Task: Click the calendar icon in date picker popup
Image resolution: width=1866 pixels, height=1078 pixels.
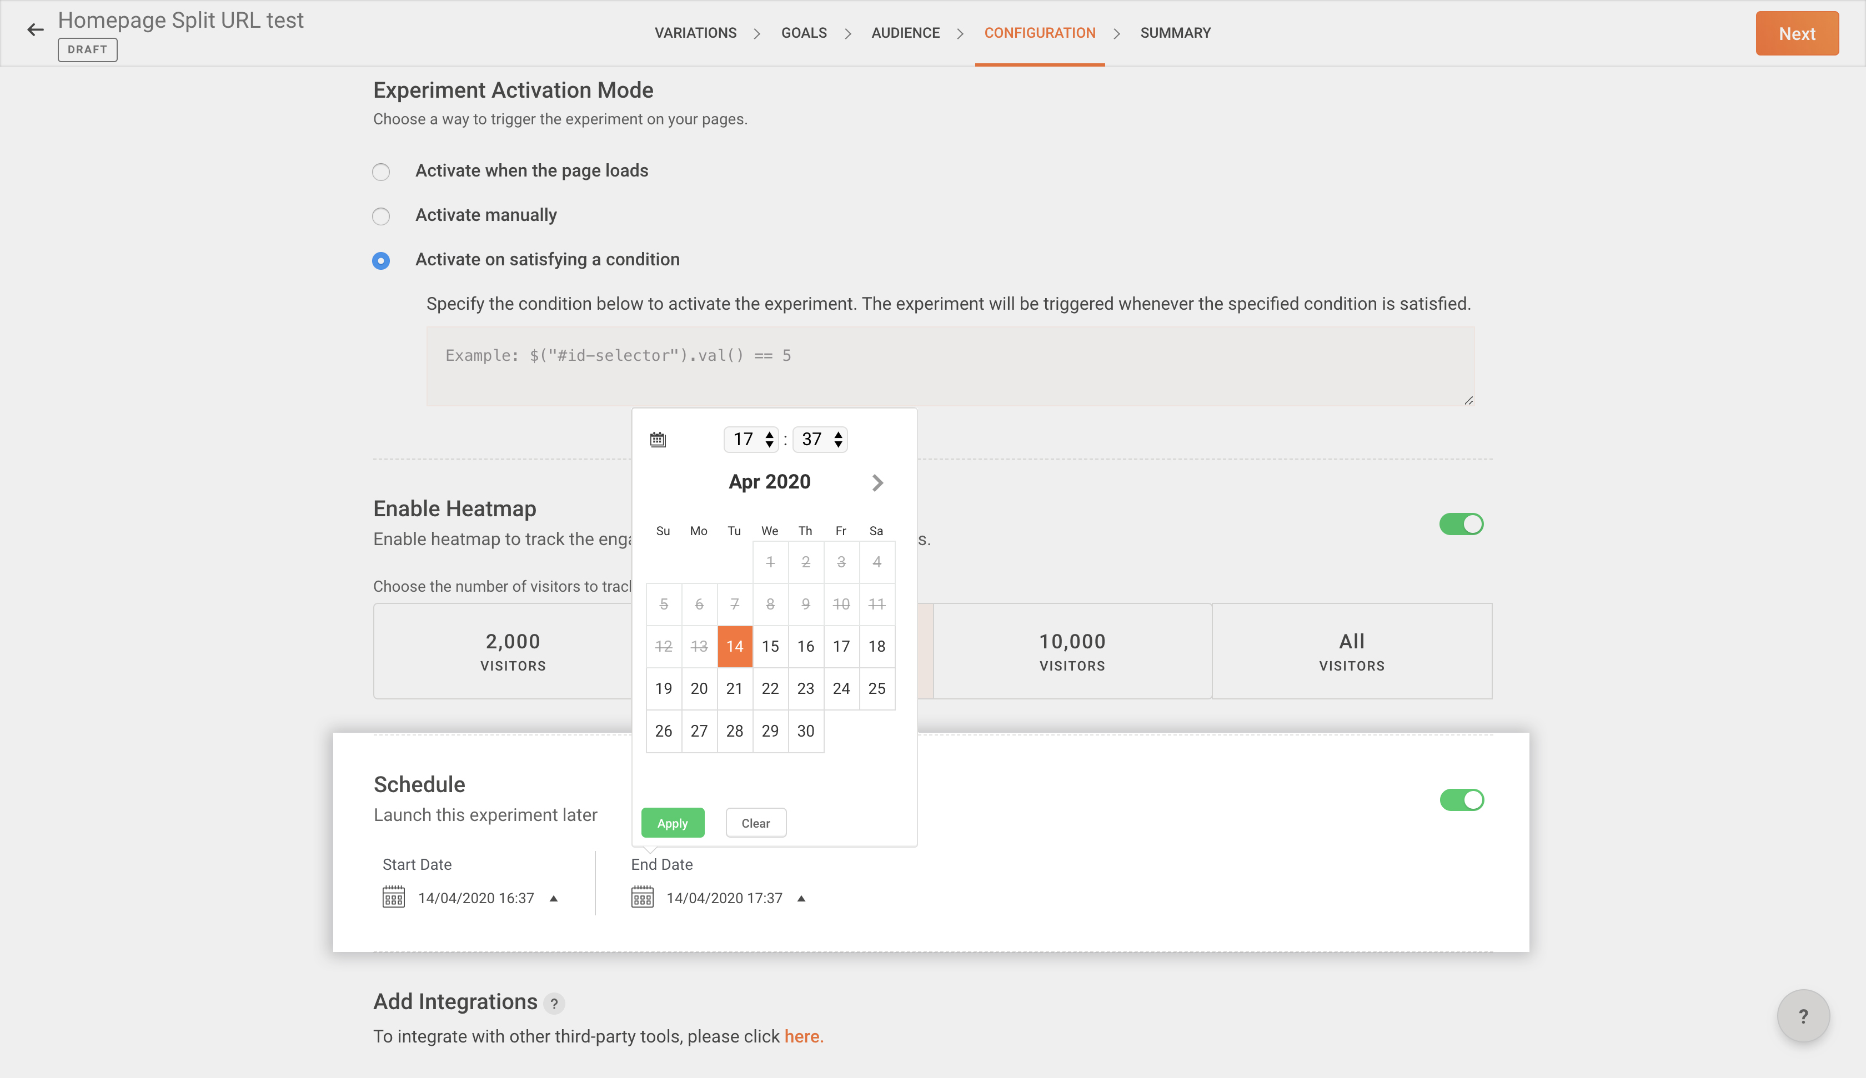Action: coord(658,440)
